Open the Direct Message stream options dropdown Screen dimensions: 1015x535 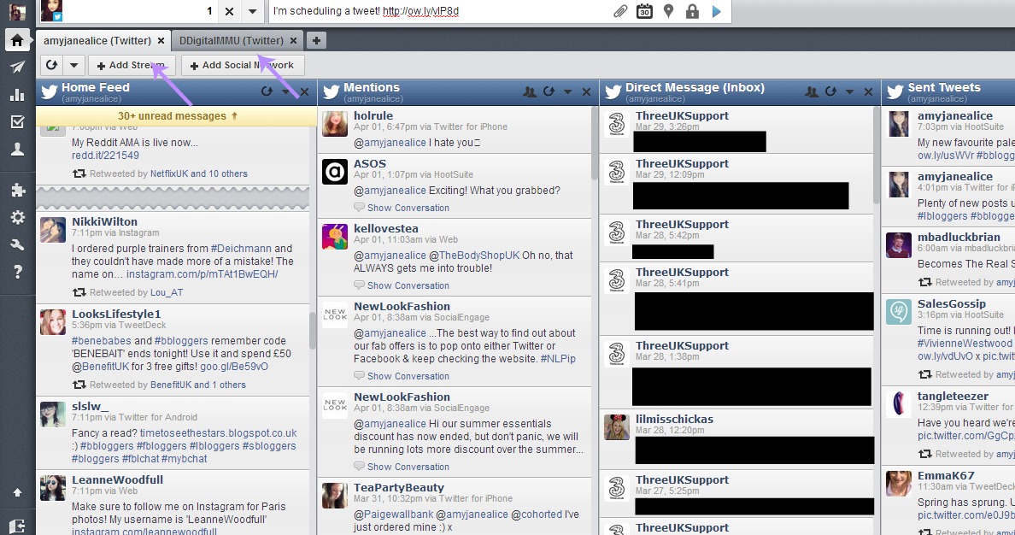(x=849, y=92)
